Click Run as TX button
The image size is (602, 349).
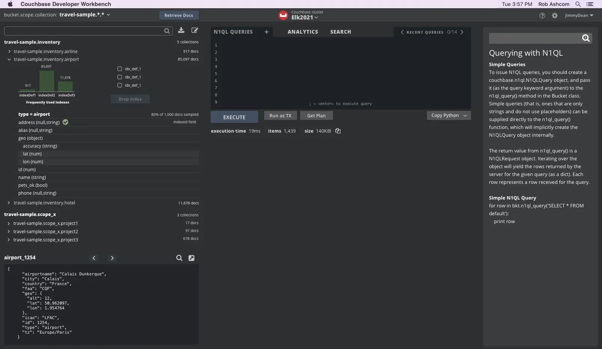coord(280,115)
